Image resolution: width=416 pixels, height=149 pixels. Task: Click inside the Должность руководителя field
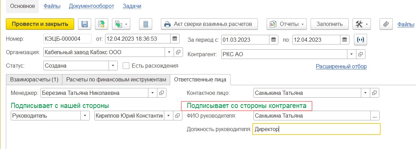(317, 129)
